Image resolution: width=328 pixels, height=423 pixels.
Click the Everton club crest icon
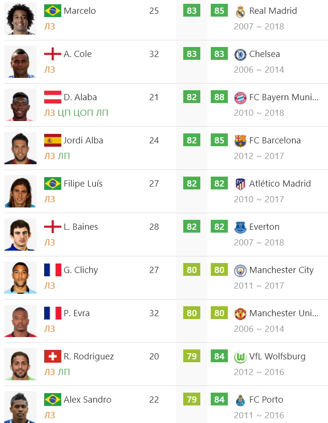[240, 227]
